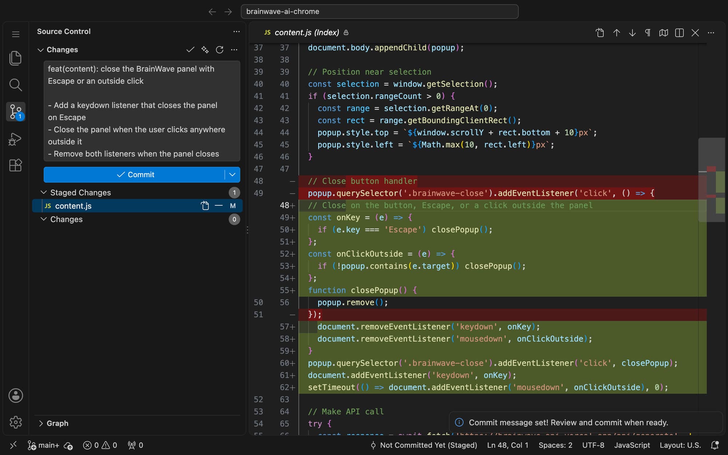Toggle collapse unchanged regions map icon
The image size is (728, 455).
(664, 33)
